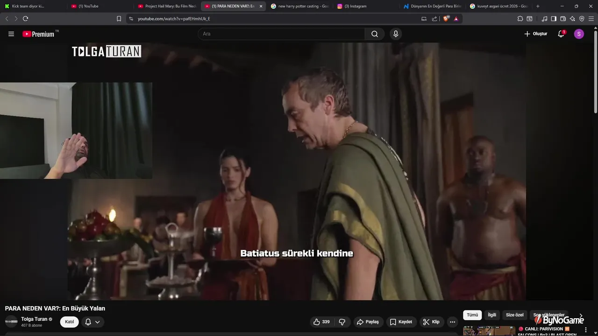Close the PARA NEDEN VAR tab
The image size is (598, 336).
tap(261, 6)
